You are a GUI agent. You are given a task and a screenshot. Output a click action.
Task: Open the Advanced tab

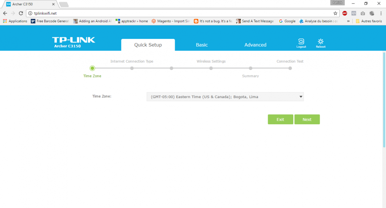pos(255,45)
